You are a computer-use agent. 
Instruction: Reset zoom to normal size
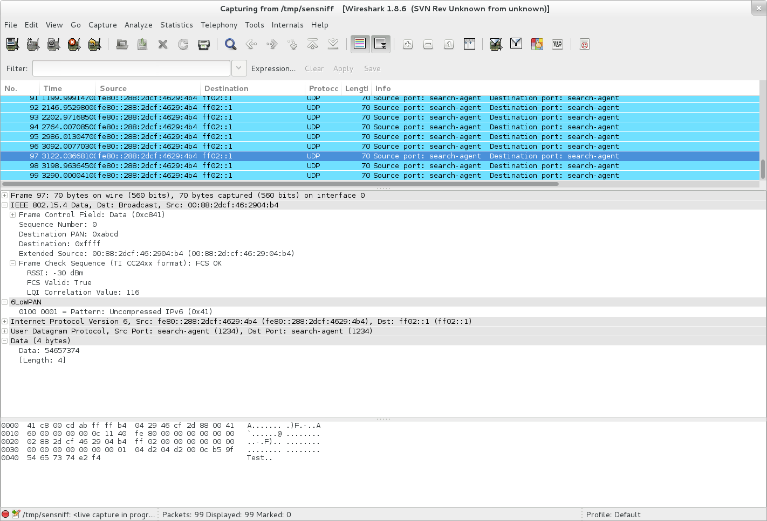(x=449, y=44)
